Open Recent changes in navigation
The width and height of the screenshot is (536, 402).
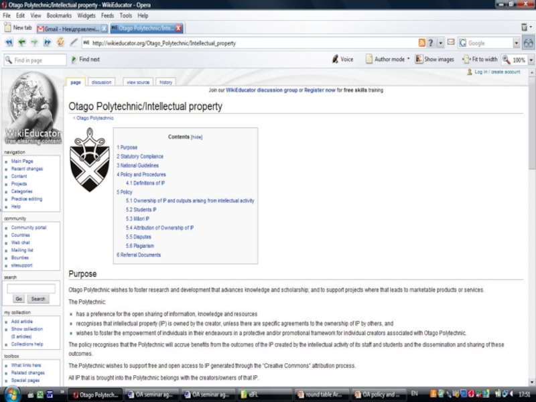coord(27,169)
